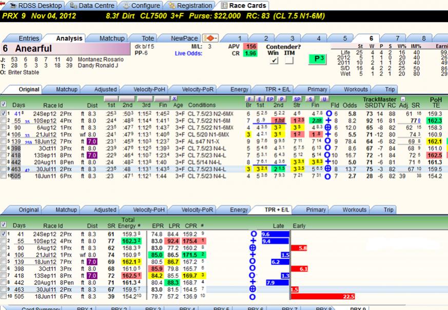
Task: Check row 5 box in the Original table
Action: pos(4,141)
